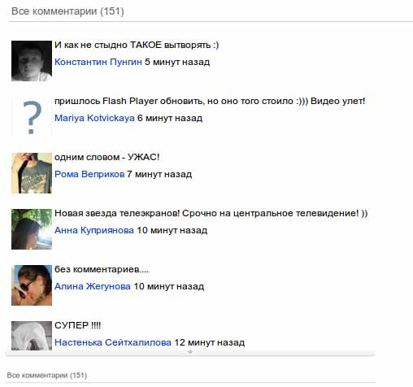Image resolution: width=413 pixels, height=387 pixels.
Task: Open bottom "Все комментарии (151)" link
Action: [47, 376]
